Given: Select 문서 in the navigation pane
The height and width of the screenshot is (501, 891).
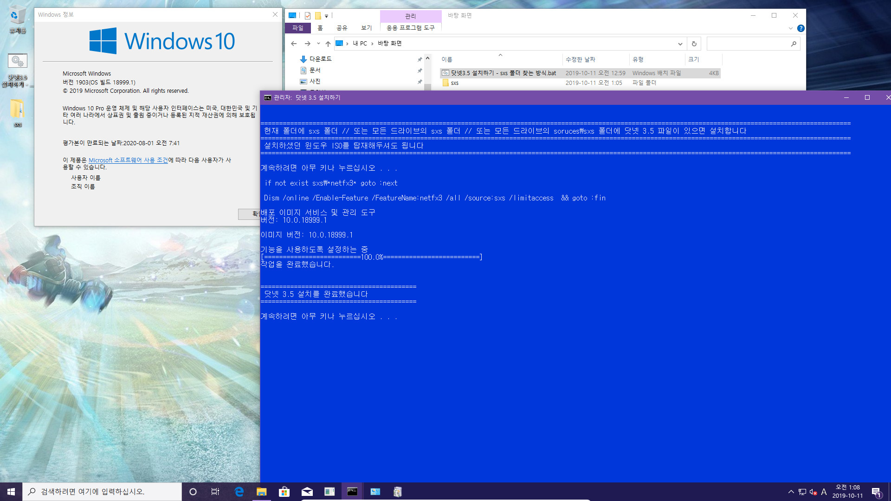Looking at the screenshot, I should coord(315,71).
